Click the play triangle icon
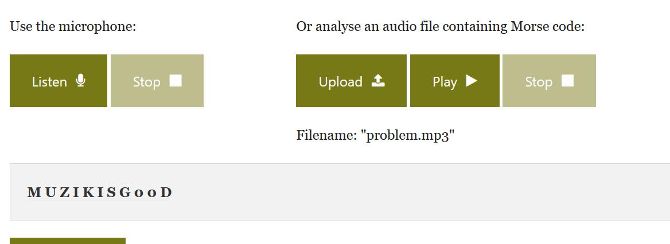This screenshot has height=244, width=670. pyautogui.click(x=472, y=81)
